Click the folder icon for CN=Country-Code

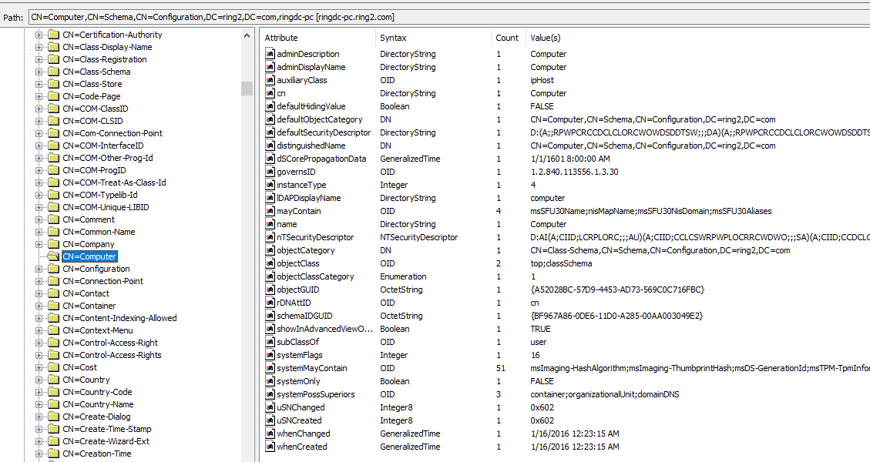[x=53, y=392]
